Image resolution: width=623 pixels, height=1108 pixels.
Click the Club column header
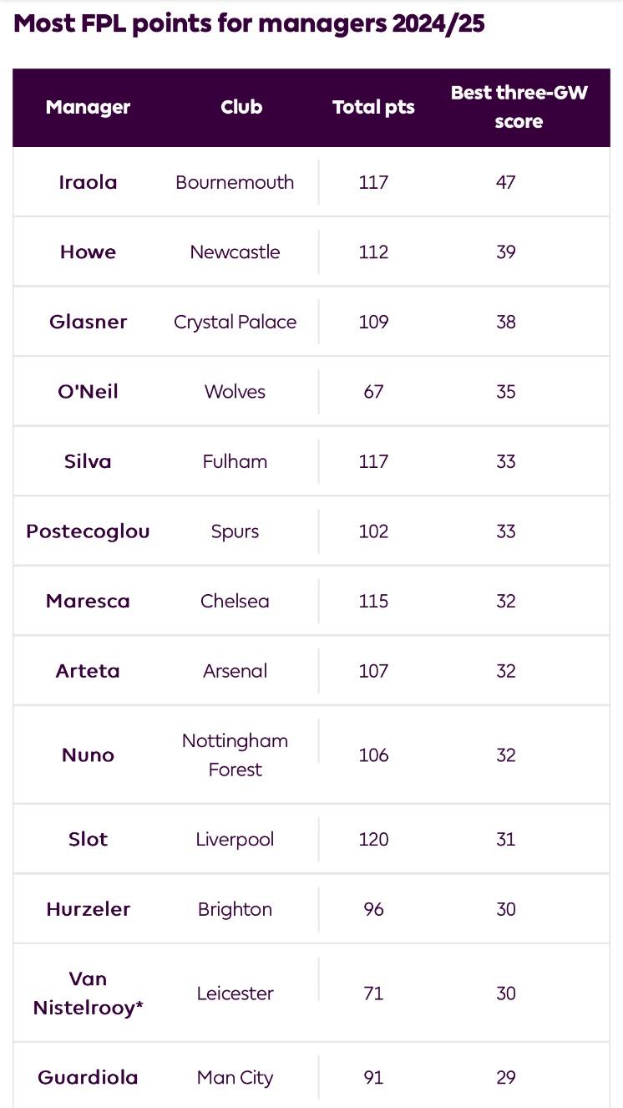point(241,107)
